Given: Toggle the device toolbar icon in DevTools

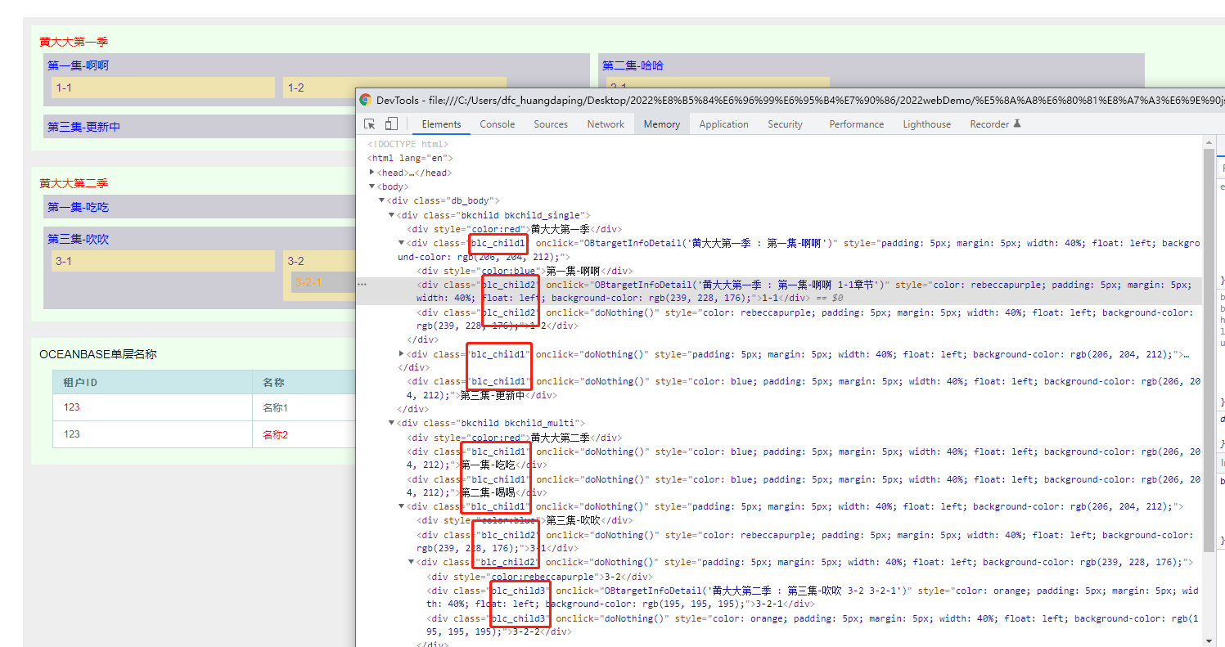Looking at the screenshot, I should click(x=391, y=124).
